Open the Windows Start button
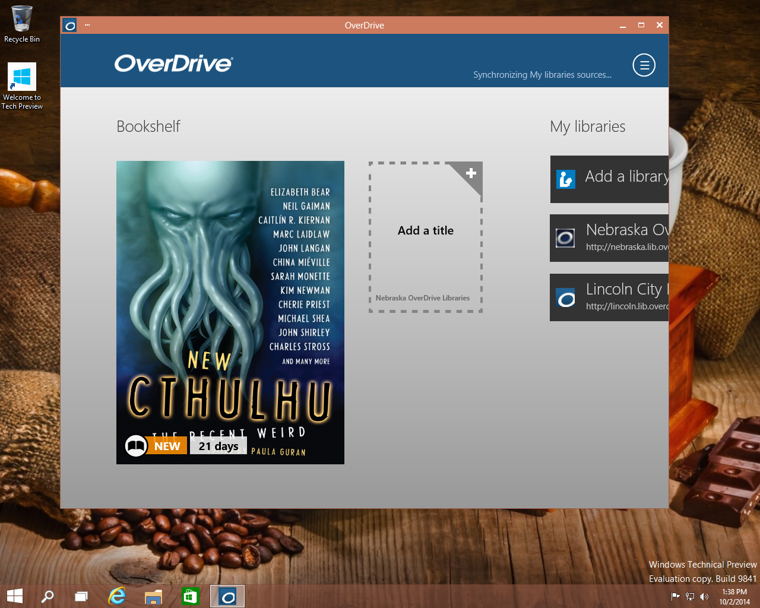The height and width of the screenshot is (608, 760). (x=14, y=596)
